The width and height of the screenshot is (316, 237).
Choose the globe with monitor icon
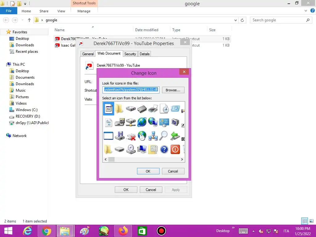[x=153, y=122]
